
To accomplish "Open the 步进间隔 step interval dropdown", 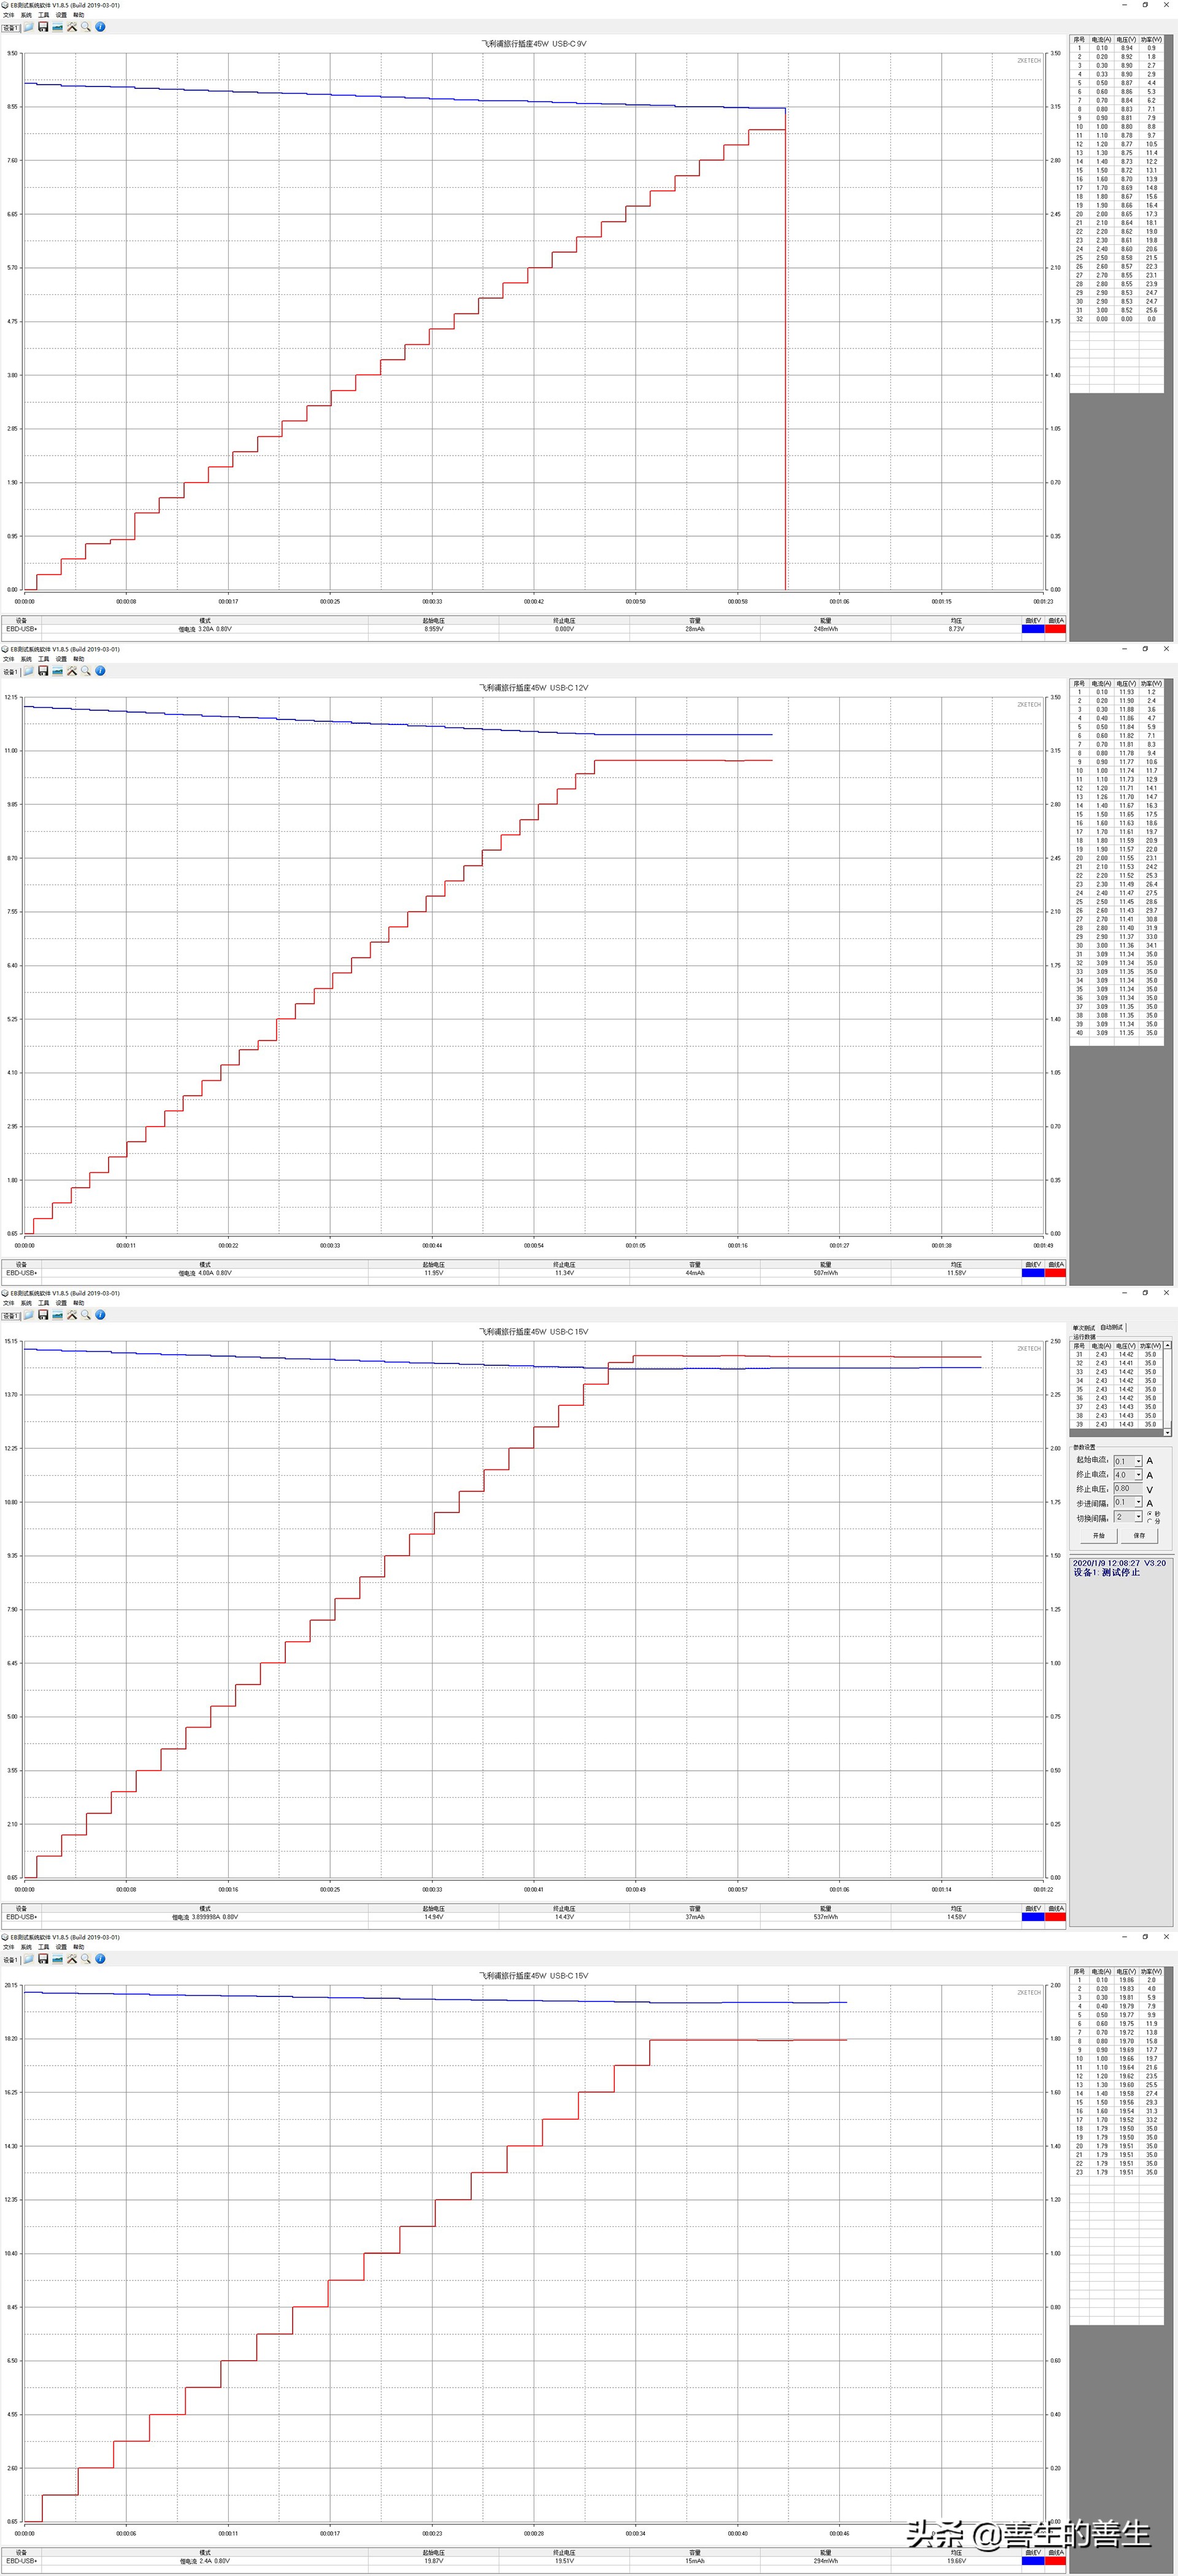I will tap(1138, 1502).
